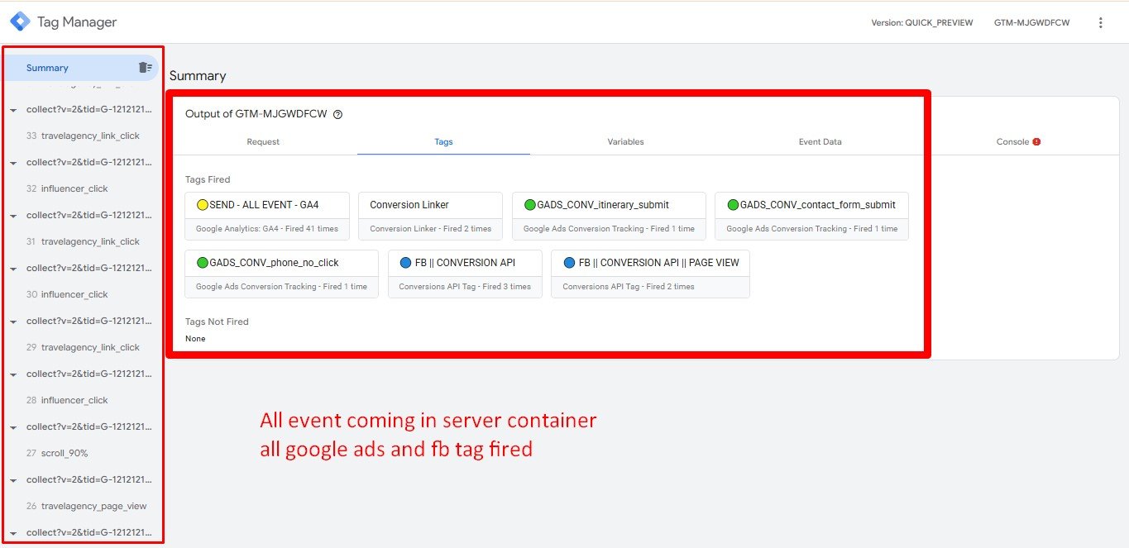The height and width of the screenshot is (548, 1129).
Task: Select event 33 travelagency_link_click
Action: pyautogui.click(x=83, y=136)
